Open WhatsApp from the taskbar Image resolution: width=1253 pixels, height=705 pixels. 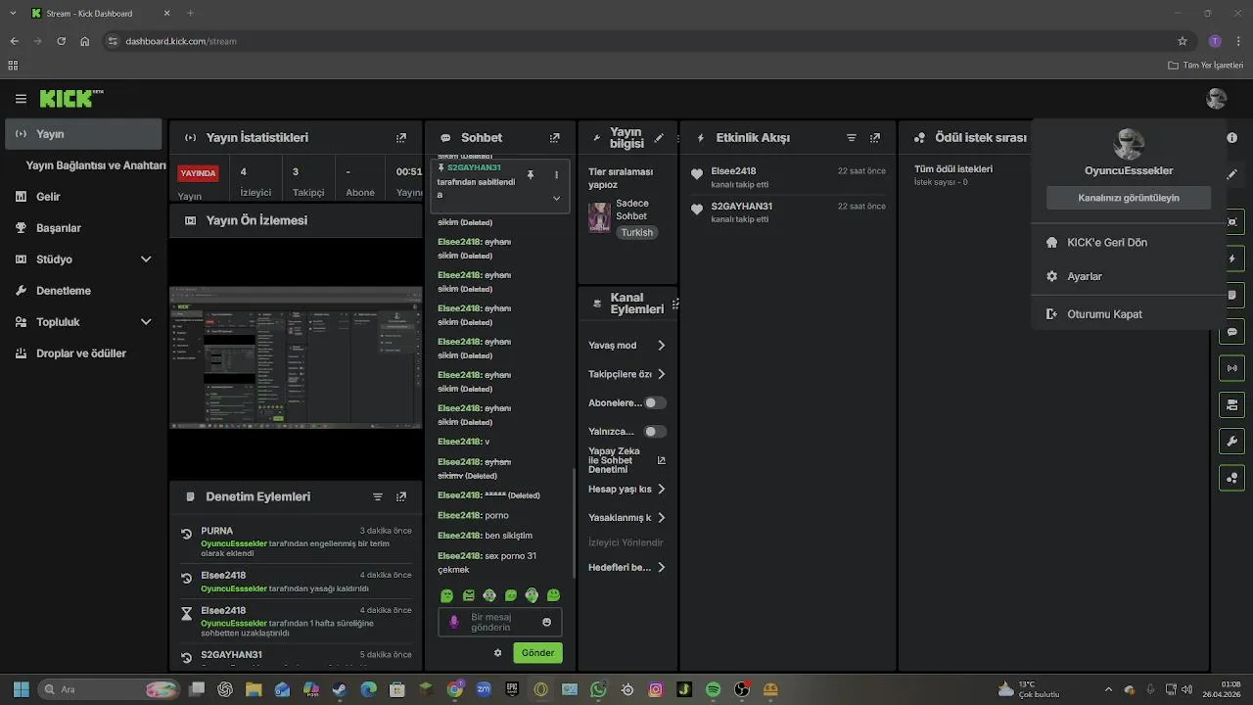598,689
